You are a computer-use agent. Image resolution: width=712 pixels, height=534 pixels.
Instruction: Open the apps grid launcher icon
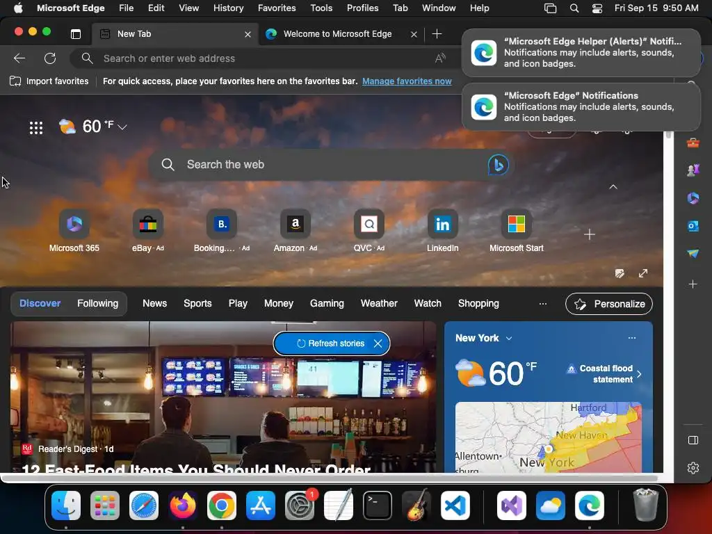36,128
